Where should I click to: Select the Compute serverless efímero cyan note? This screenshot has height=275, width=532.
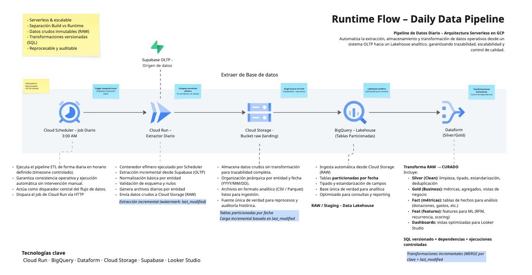coord(188,91)
